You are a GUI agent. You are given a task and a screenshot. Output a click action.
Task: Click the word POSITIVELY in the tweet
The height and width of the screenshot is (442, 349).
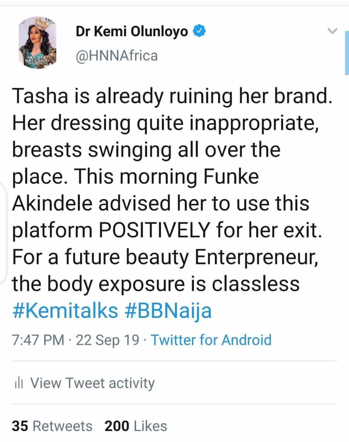154,230
